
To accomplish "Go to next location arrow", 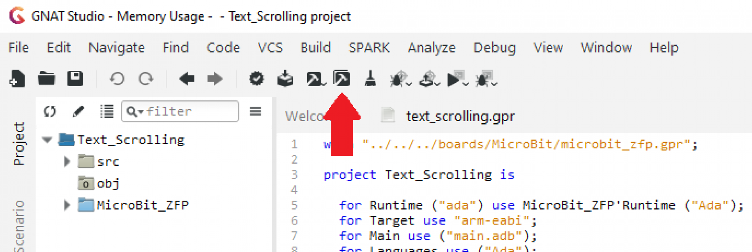I will [215, 78].
